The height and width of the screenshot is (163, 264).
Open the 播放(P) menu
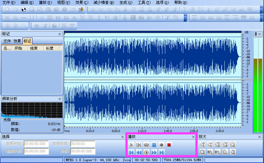point(45,2)
